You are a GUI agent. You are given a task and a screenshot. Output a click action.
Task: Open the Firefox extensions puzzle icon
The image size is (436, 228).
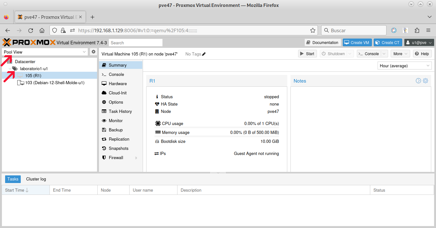click(417, 30)
